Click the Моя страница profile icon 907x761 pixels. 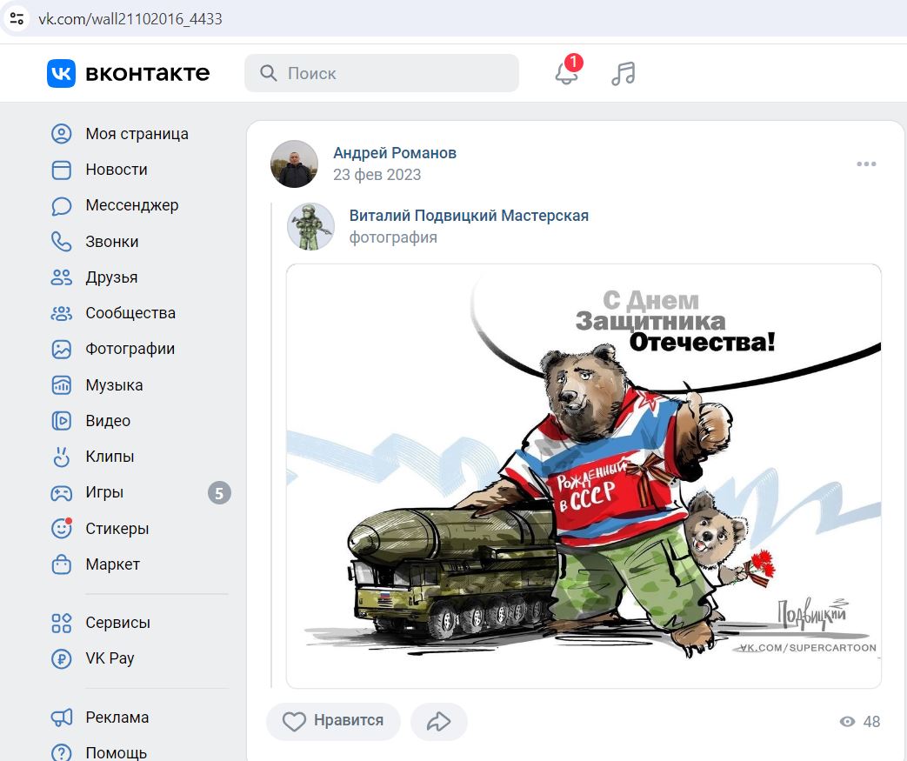point(62,134)
